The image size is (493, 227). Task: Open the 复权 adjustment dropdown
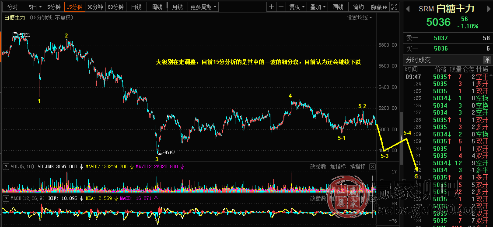[297, 7]
